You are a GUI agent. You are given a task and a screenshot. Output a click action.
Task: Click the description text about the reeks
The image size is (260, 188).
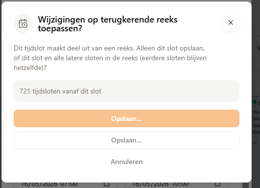tap(110, 58)
